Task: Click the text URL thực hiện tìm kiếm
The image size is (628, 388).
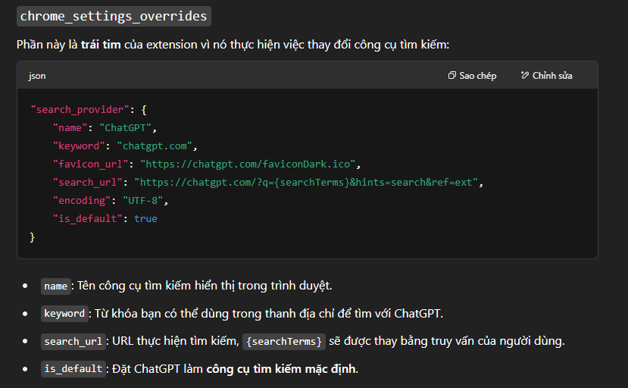Action: pyautogui.click(x=175, y=341)
